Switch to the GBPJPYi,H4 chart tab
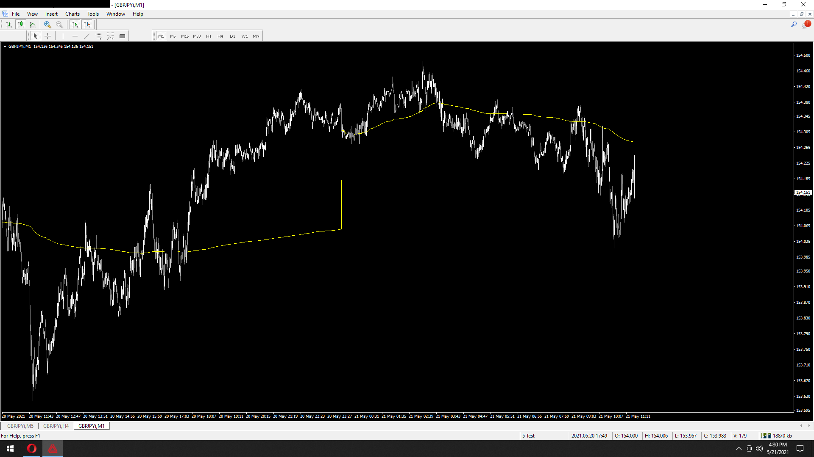Image resolution: width=814 pixels, height=457 pixels. [56, 426]
